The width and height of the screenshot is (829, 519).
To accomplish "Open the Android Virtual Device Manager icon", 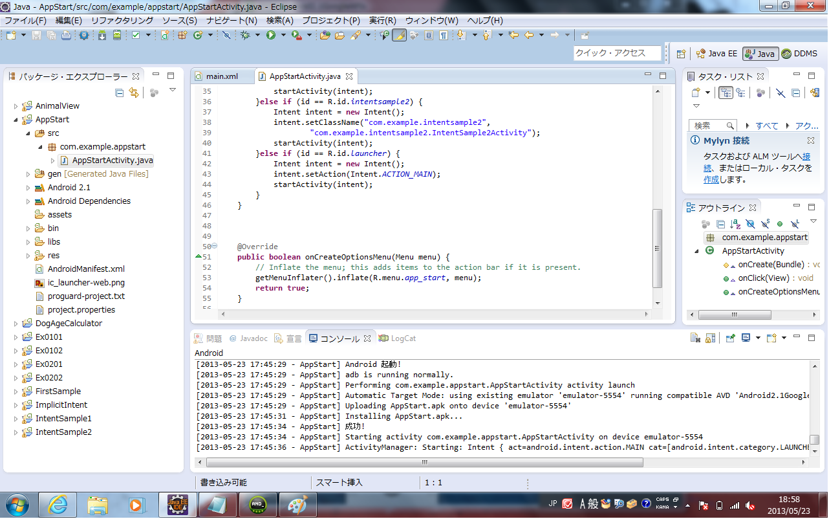I will (117, 35).
